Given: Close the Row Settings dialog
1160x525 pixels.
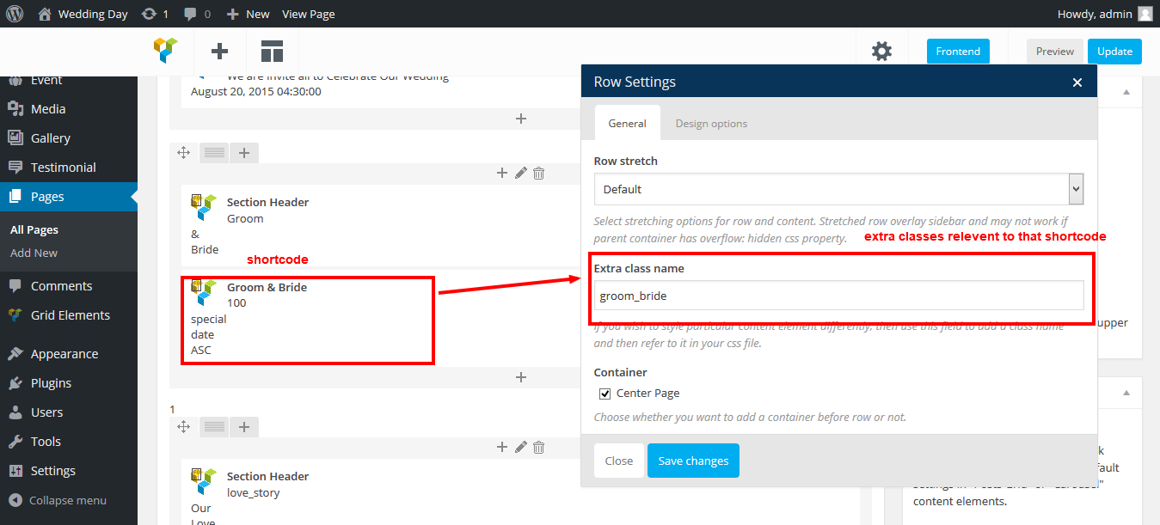Looking at the screenshot, I should pyautogui.click(x=1077, y=82).
